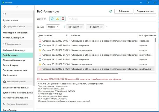This screenshot has width=159, height=112.
Task: Sort by the Имя программы column header
Action: tap(147, 35)
